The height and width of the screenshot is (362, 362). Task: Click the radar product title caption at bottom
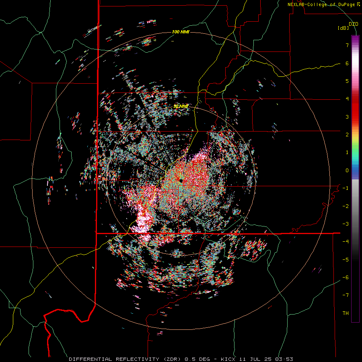(x=181, y=359)
